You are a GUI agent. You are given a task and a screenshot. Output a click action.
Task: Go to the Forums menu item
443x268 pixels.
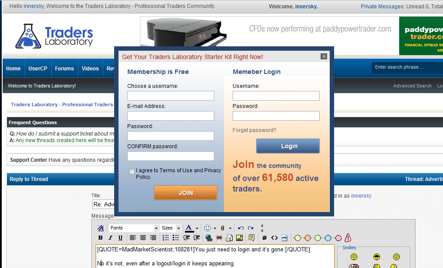[64, 68]
